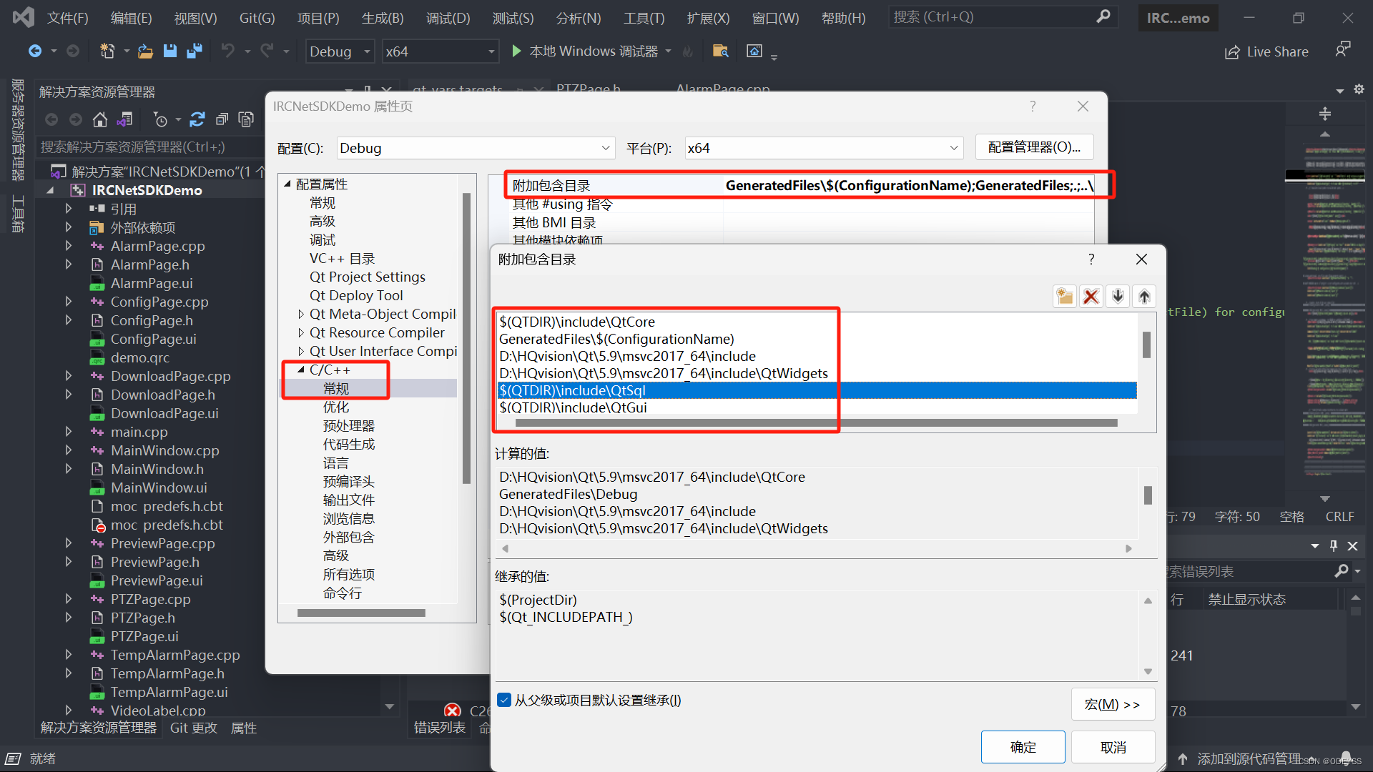
Task: Click the Undo arrow in toolbar
Action: (227, 51)
